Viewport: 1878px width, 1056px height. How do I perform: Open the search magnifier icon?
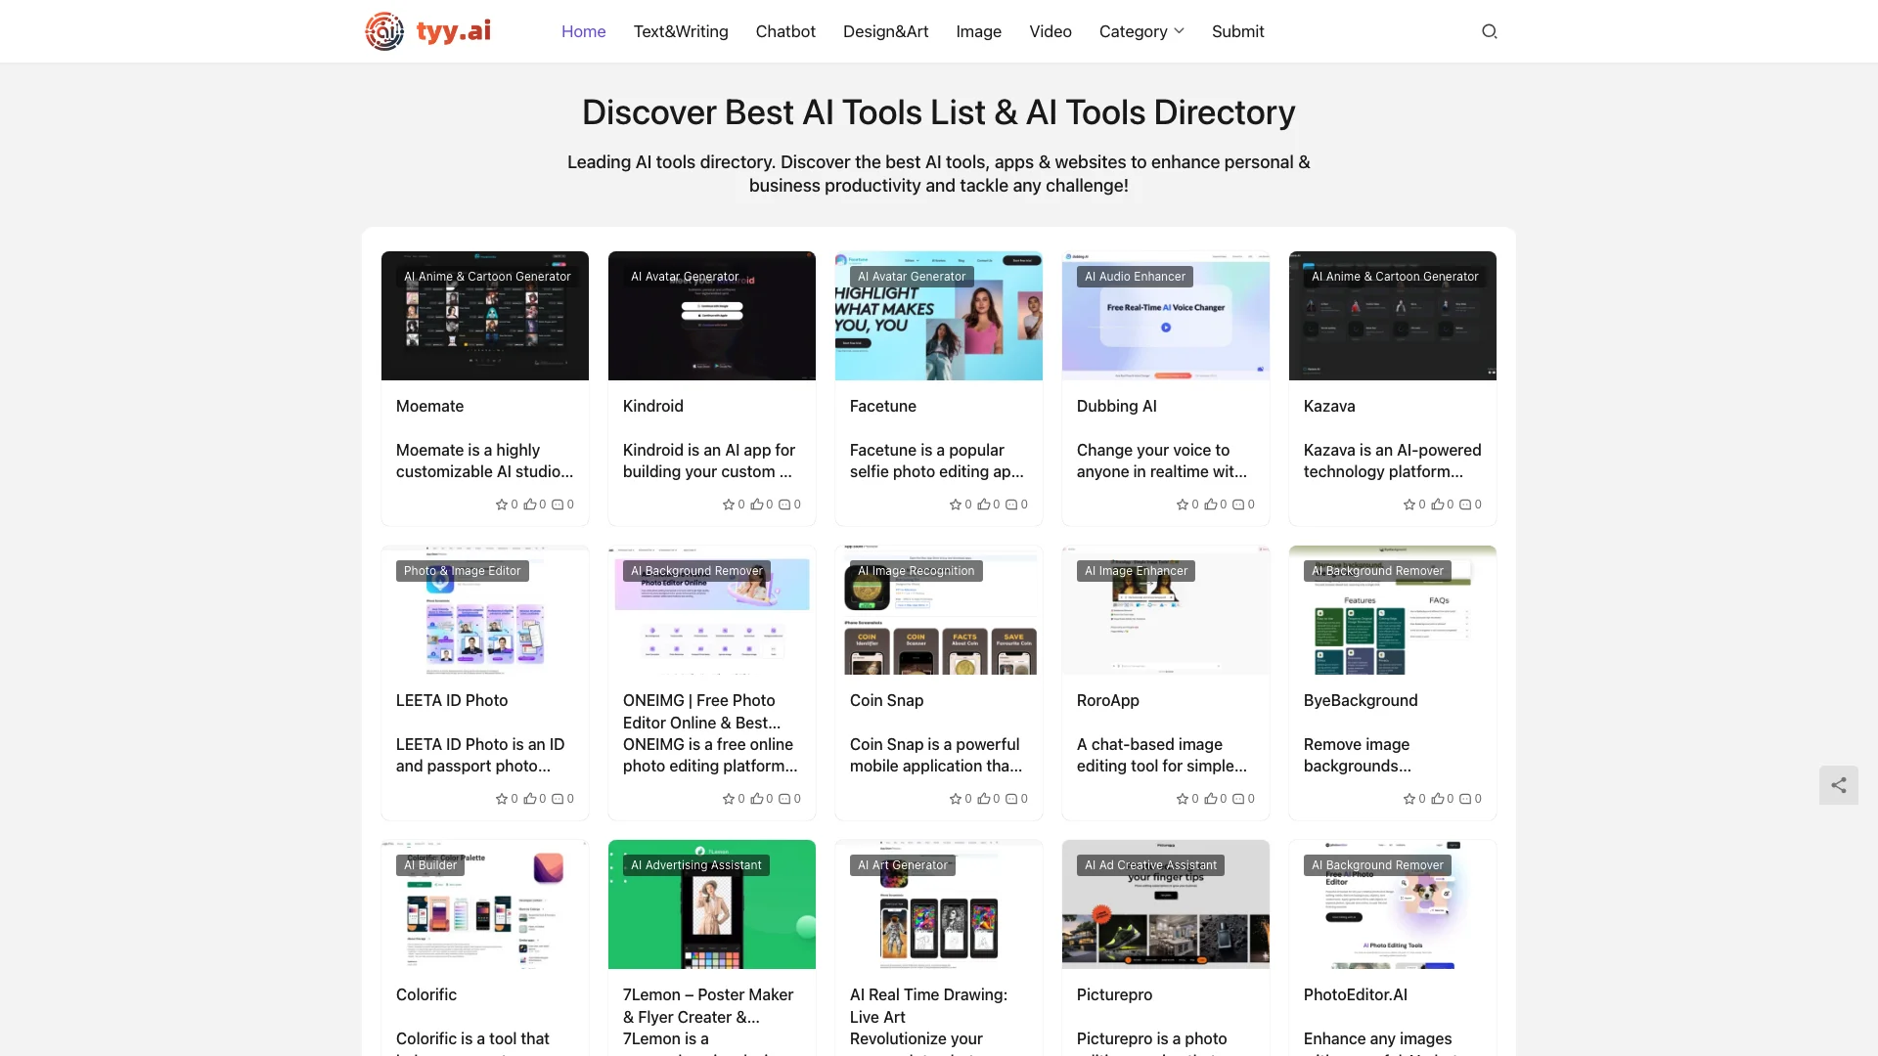(x=1490, y=31)
